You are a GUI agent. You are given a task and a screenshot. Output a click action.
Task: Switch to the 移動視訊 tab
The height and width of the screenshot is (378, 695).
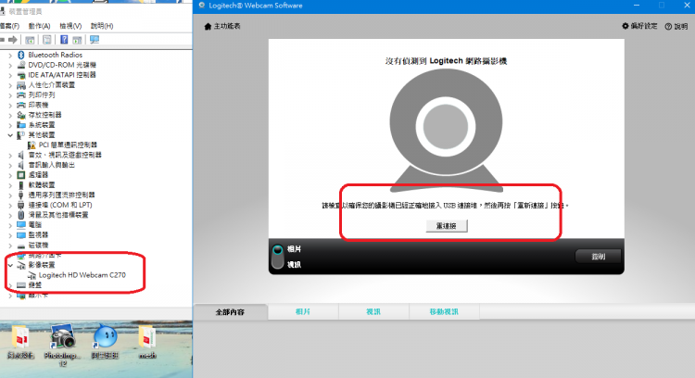[x=444, y=312]
